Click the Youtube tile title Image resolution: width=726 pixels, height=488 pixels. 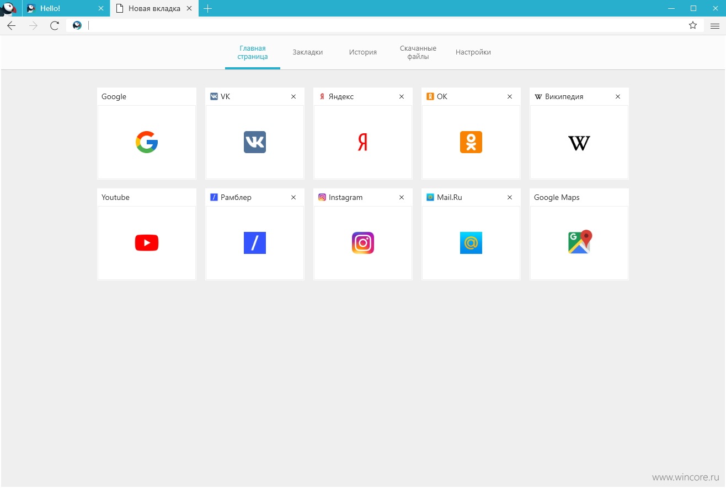click(x=116, y=197)
